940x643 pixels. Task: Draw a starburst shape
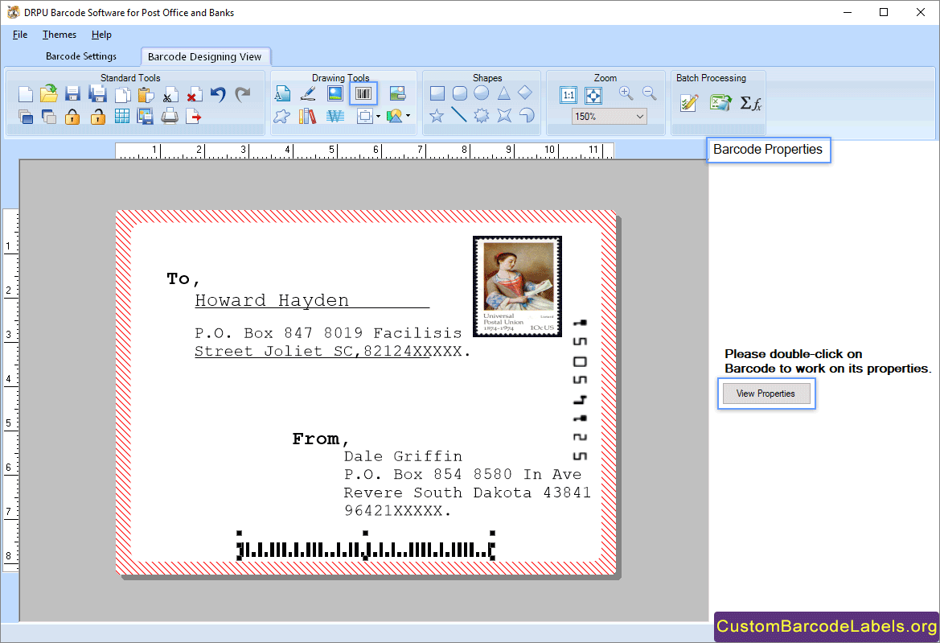[482, 115]
